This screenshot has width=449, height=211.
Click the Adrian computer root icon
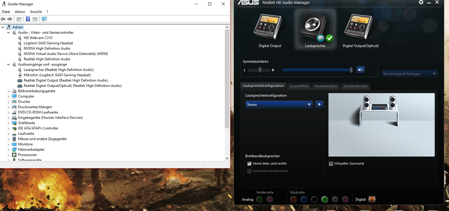[x=9, y=27]
